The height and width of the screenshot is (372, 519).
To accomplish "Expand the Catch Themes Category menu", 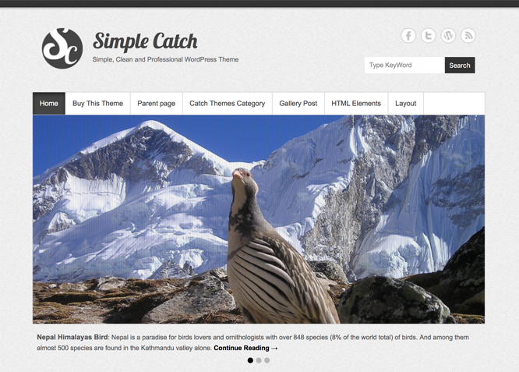I will click(228, 104).
